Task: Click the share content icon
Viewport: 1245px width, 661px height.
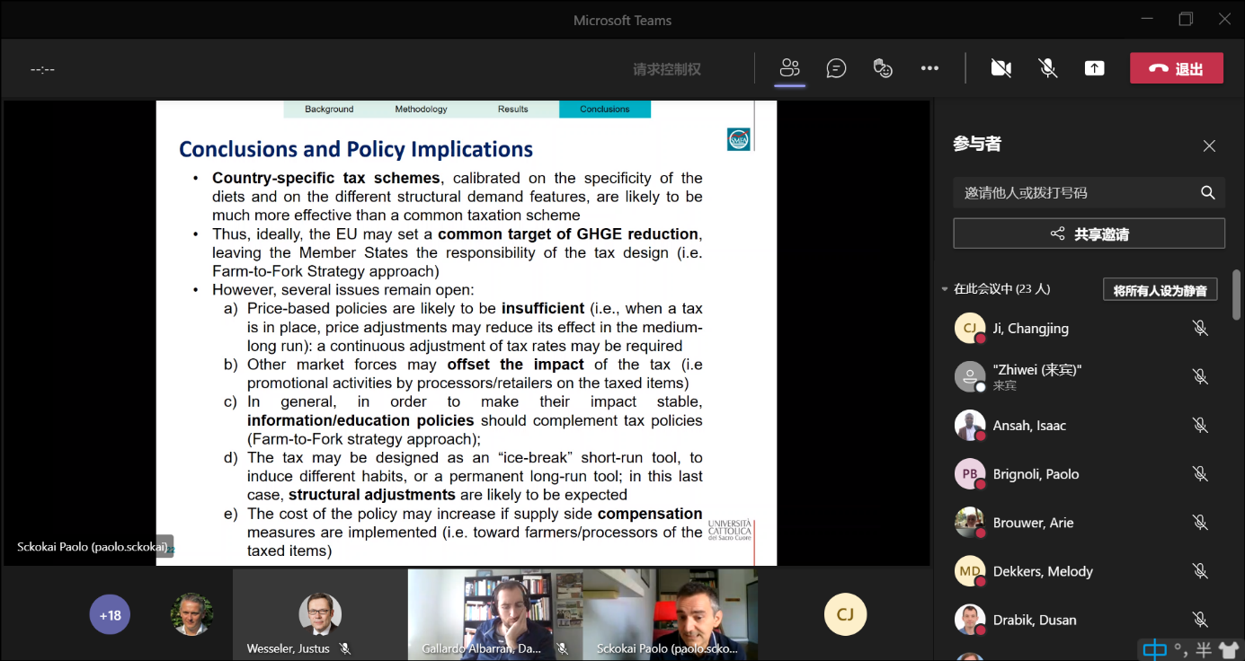Action: pyautogui.click(x=1094, y=68)
